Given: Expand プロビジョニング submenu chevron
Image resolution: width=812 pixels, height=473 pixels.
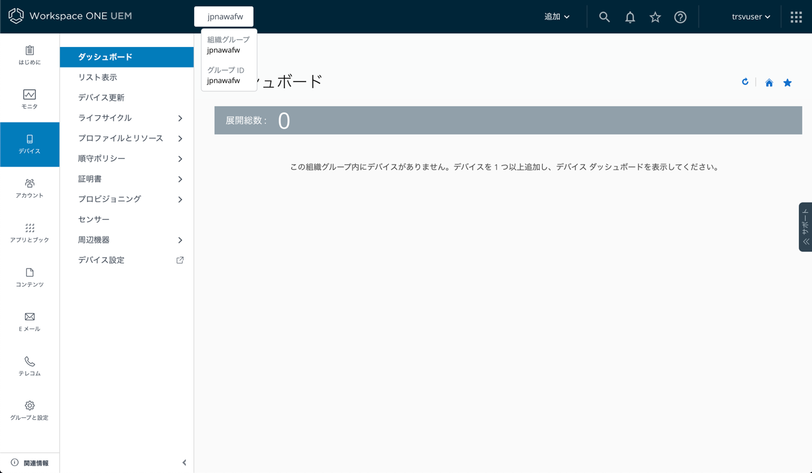Looking at the screenshot, I should pyautogui.click(x=180, y=200).
